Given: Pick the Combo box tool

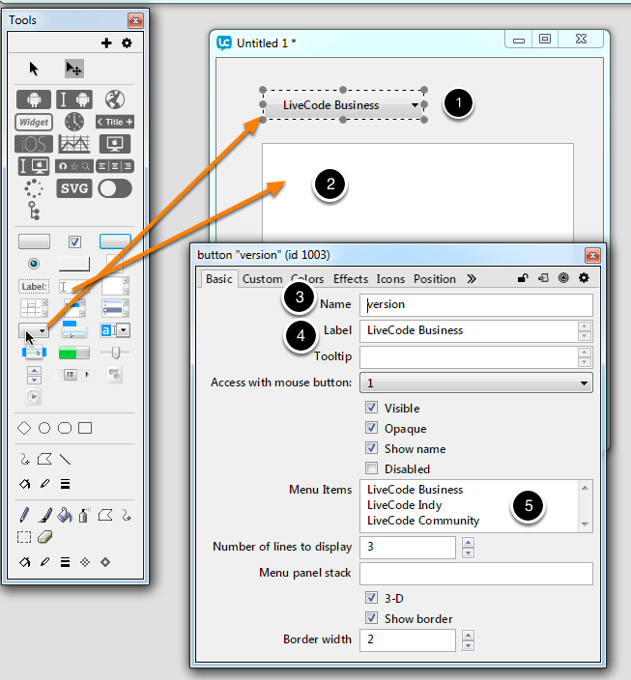Looking at the screenshot, I should pos(115,330).
